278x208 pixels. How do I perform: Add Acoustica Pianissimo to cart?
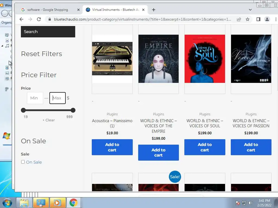112,147
